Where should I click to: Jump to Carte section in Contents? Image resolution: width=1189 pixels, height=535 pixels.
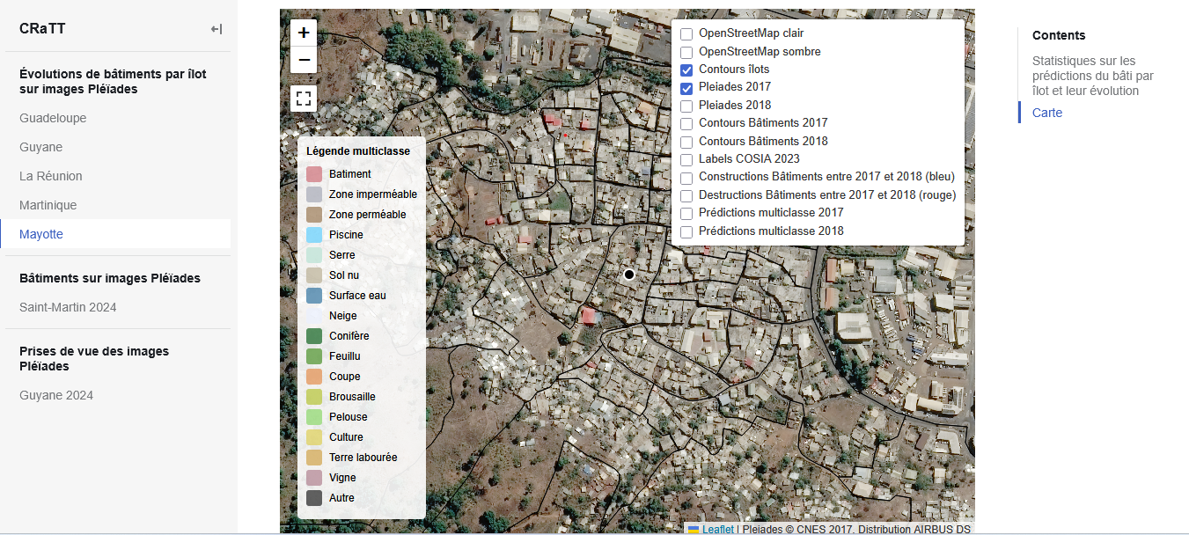point(1047,113)
